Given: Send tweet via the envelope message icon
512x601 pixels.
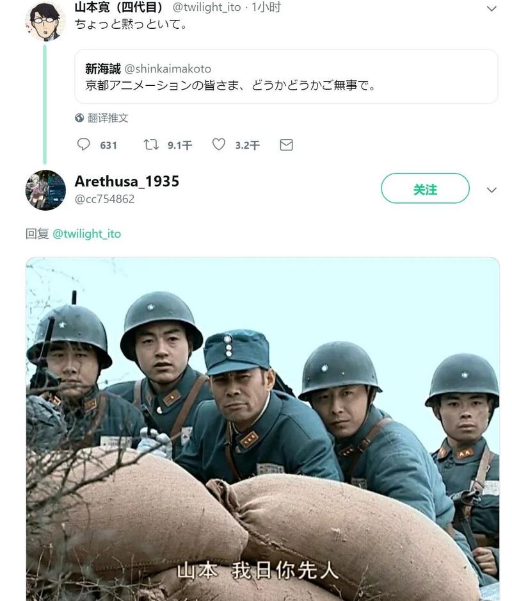Looking at the screenshot, I should pyautogui.click(x=286, y=145).
